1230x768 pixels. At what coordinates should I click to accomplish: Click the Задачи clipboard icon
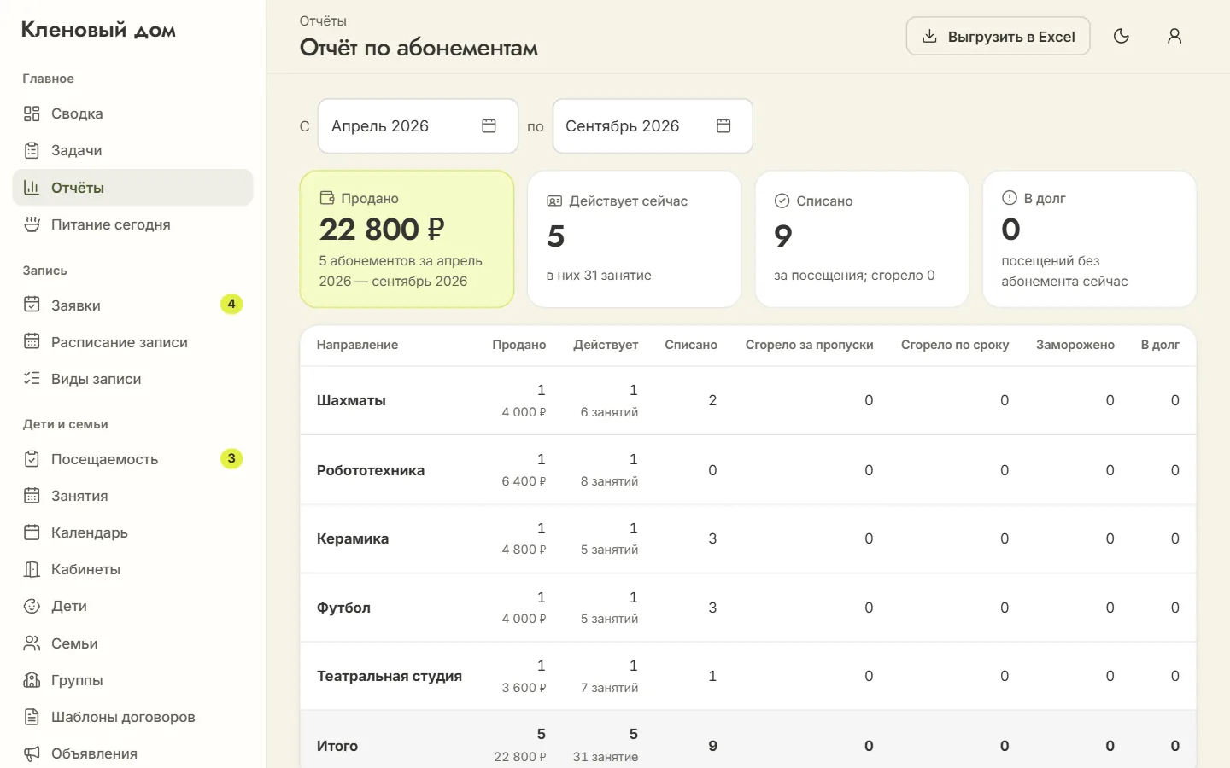click(32, 150)
